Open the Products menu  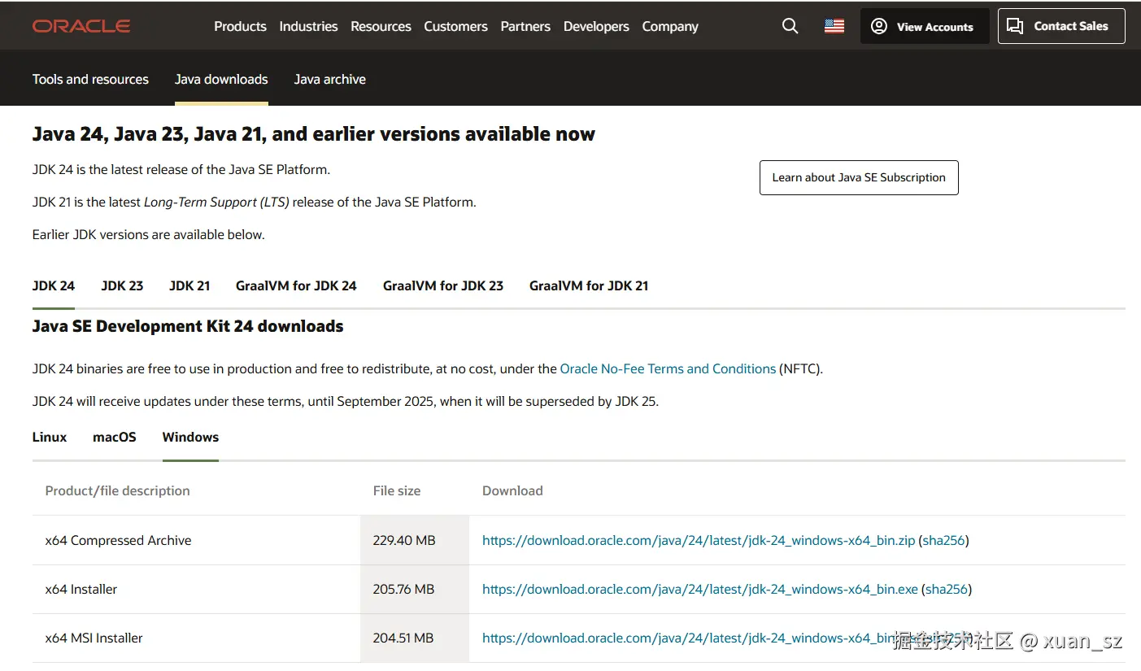point(240,26)
